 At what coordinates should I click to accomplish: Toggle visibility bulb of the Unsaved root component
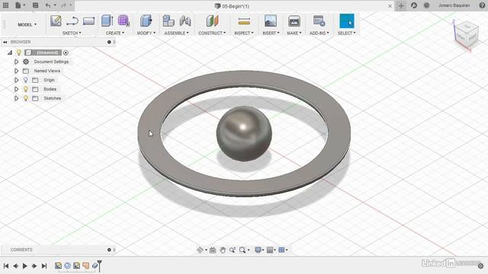pos(18,53)
